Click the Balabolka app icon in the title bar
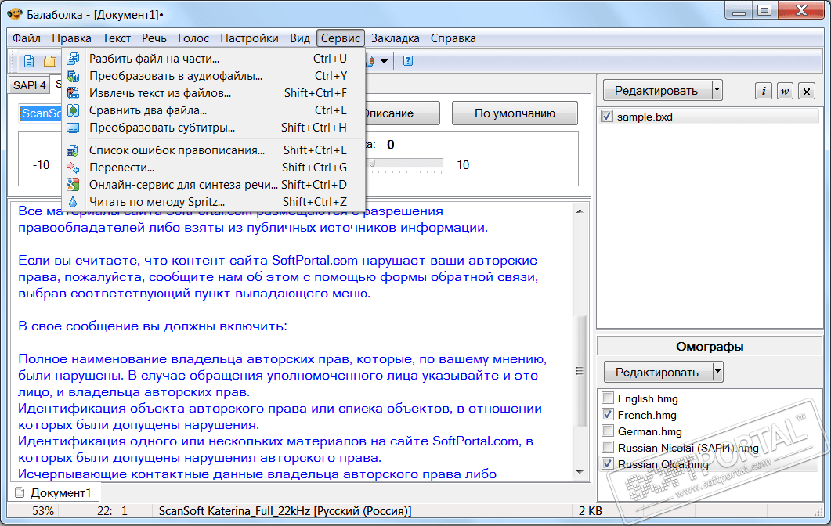 (x=14, y=14)
